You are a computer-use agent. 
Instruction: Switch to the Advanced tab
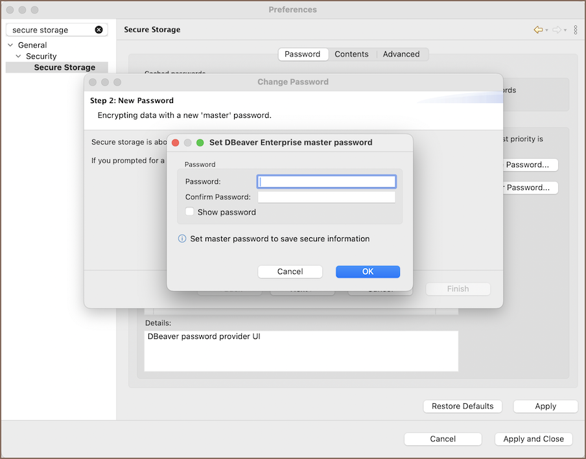(401, 54)
